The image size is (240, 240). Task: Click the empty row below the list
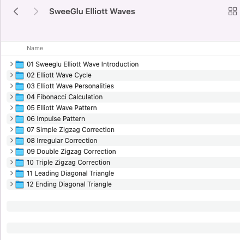click(x=123, y=195)
